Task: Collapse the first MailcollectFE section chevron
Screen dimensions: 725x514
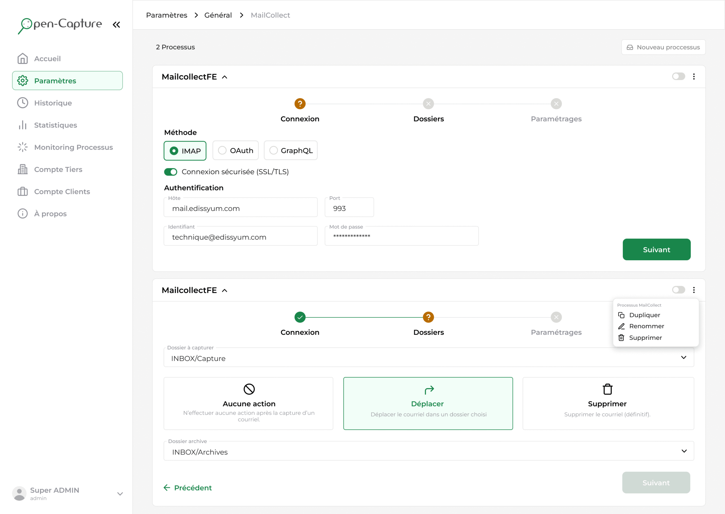Action: click(x=225, y=76)
